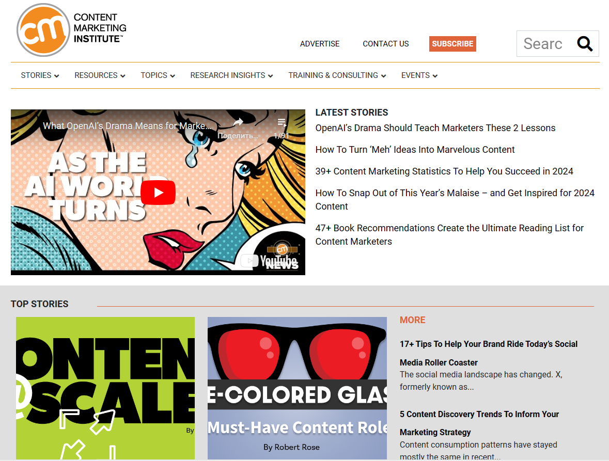
Task: Open the Resources menu
Action: pyautogui.click(x=100, y=75)
